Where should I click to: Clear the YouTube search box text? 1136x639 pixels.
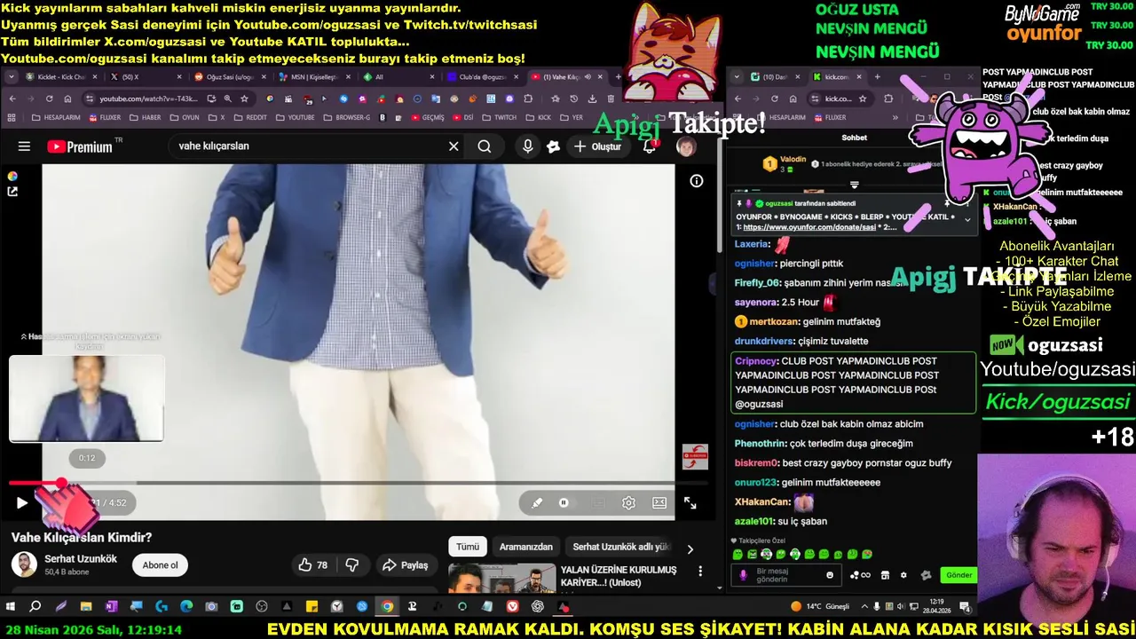click(x=454, y=146)
